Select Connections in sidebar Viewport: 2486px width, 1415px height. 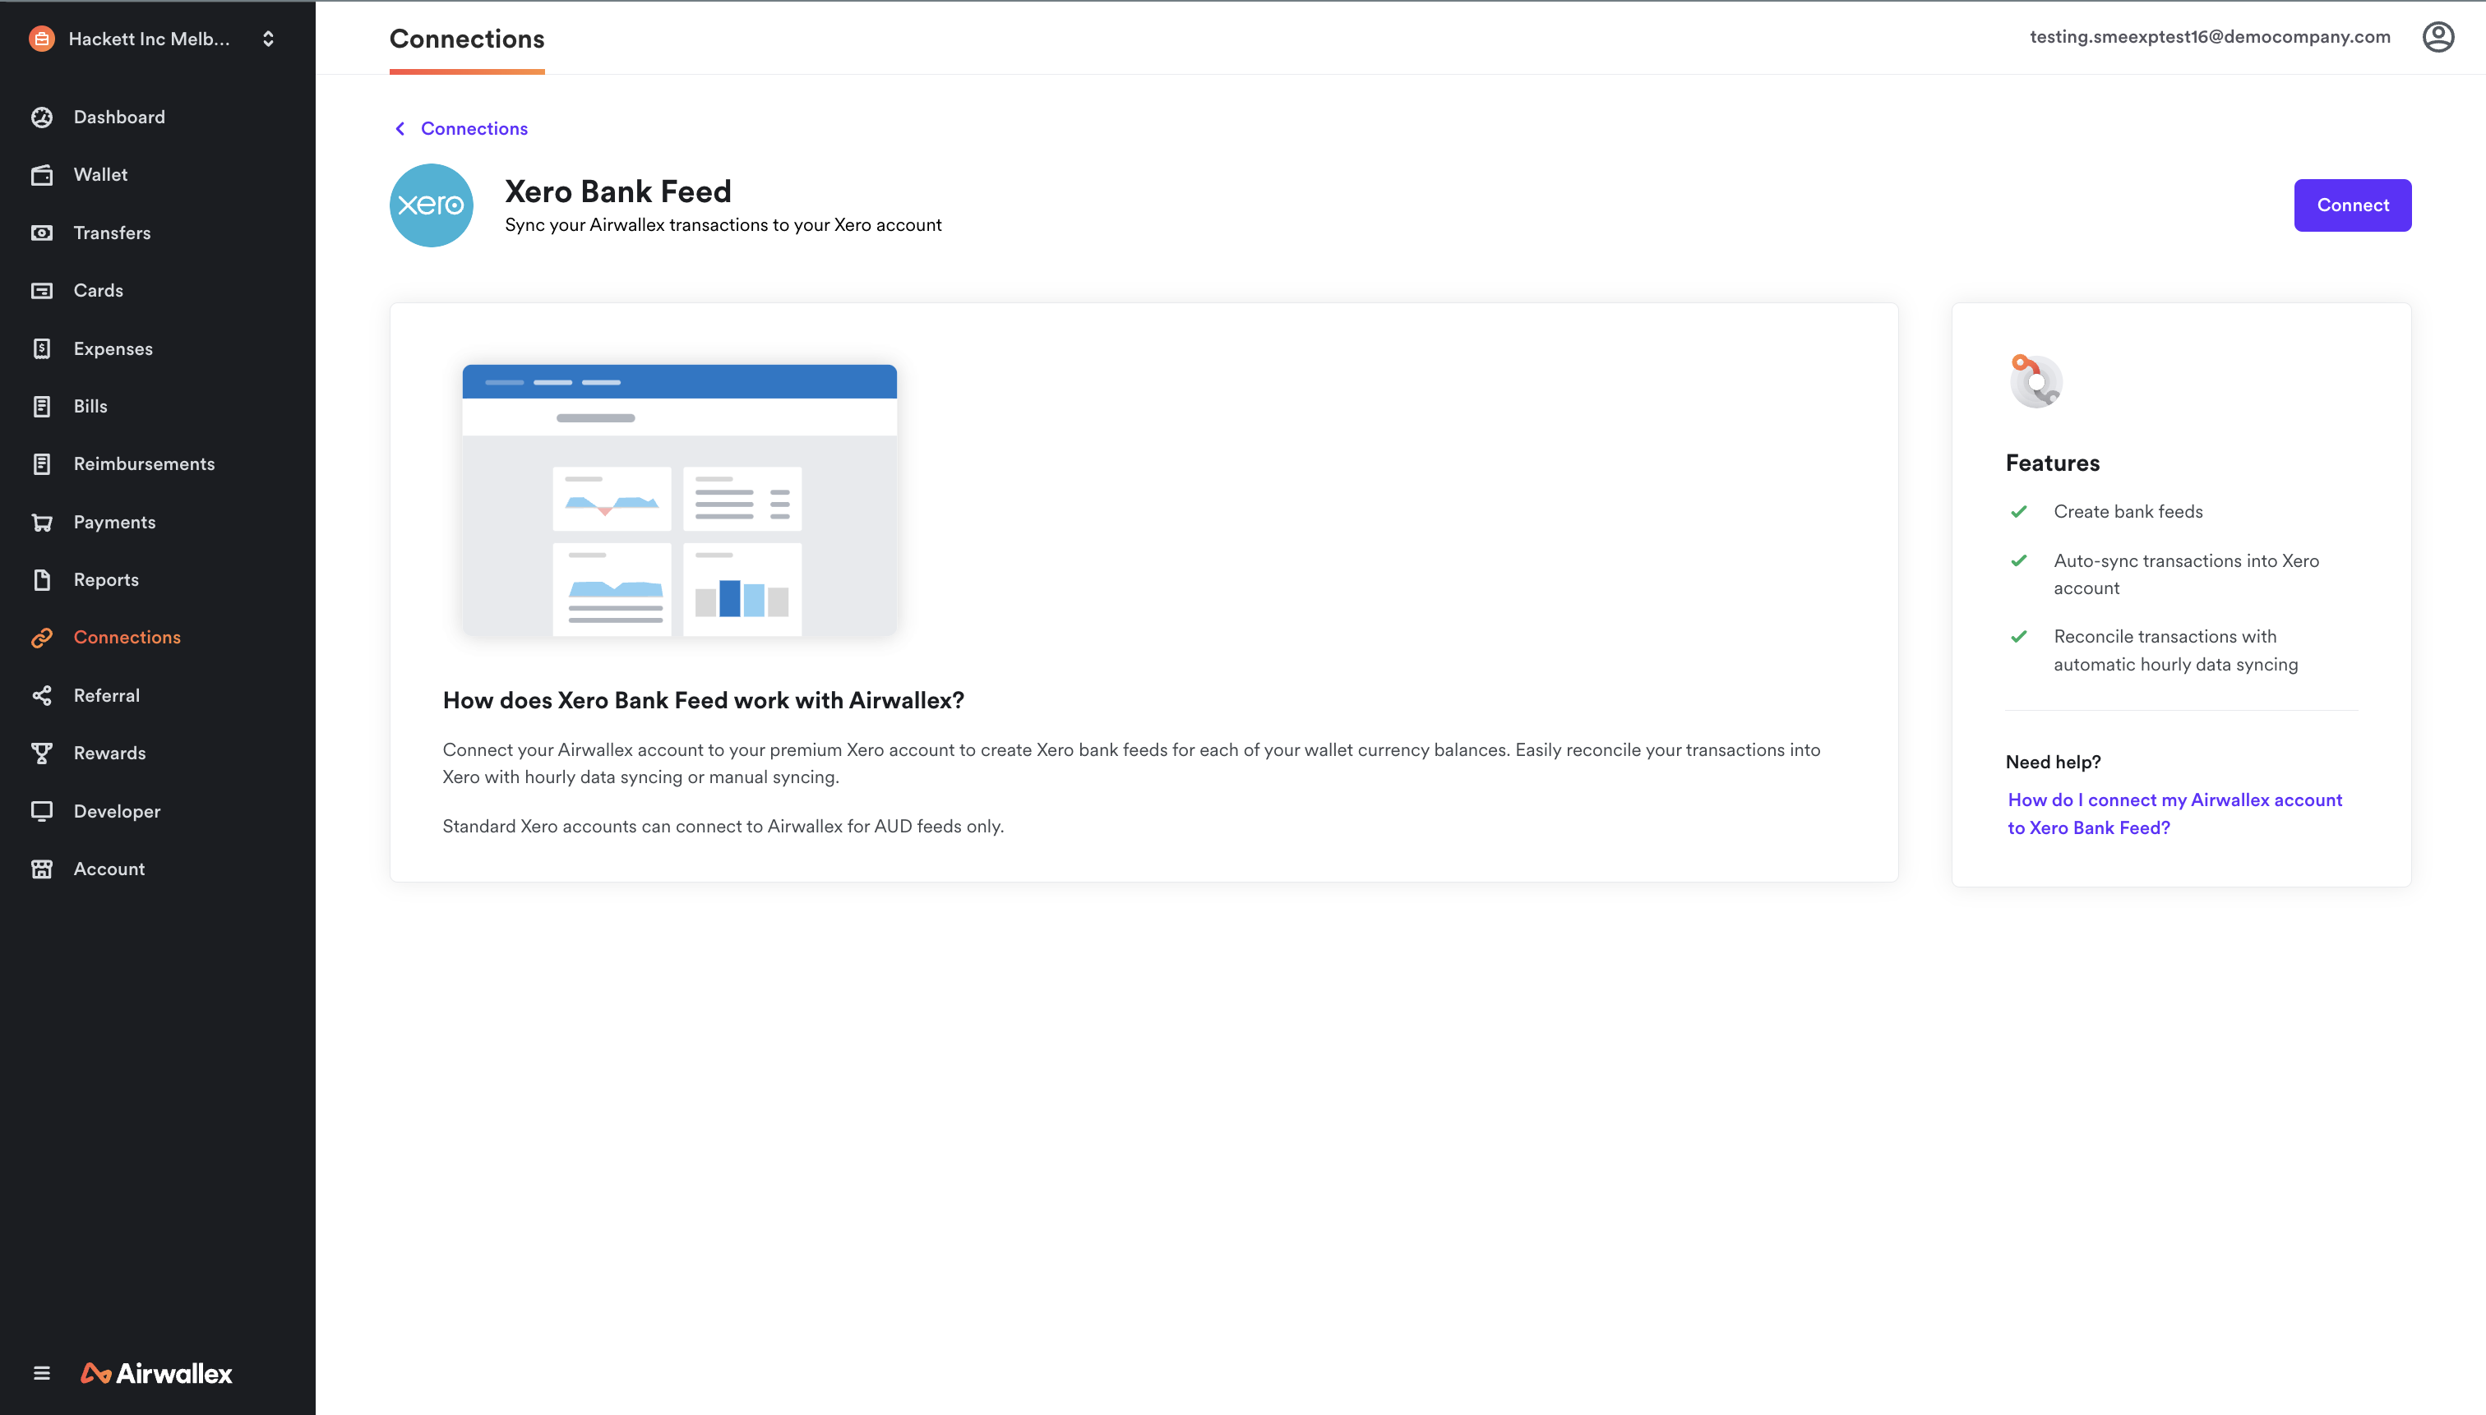pyautogui.click(x=127, y=638)
